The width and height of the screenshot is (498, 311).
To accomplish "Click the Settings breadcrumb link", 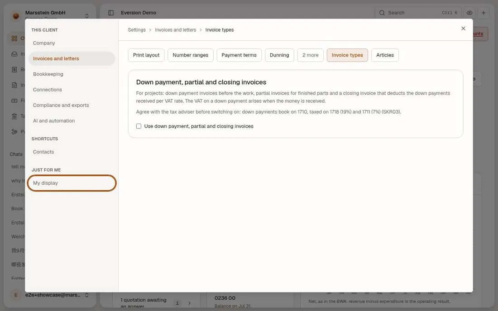I will point(137,30).
